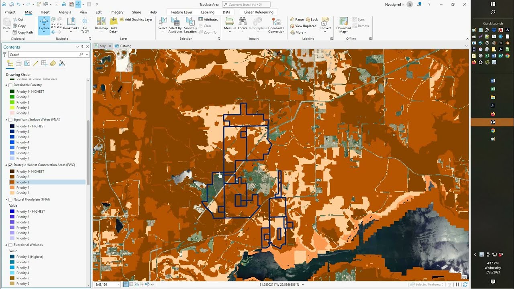The image size is (514, 289).
Task: Click the Contents pane vertical scrollbar
Action: click(x=88, y=153)
